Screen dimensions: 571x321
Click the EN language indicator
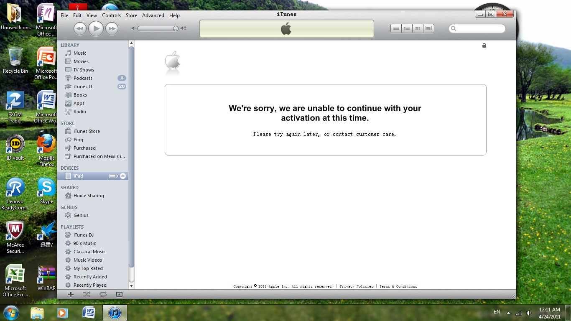coord(497,312)
